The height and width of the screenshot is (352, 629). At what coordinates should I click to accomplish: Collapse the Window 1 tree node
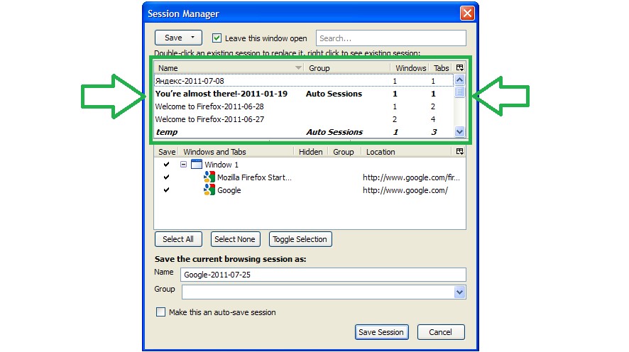[x=183, y=165]
